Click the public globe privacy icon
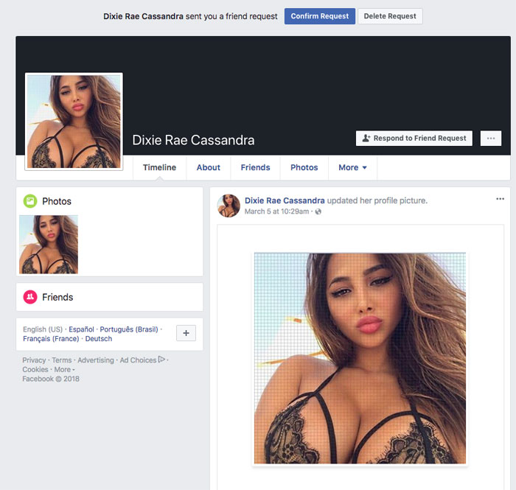The width and height of the screenshot is (516, 490). (318, 212)
